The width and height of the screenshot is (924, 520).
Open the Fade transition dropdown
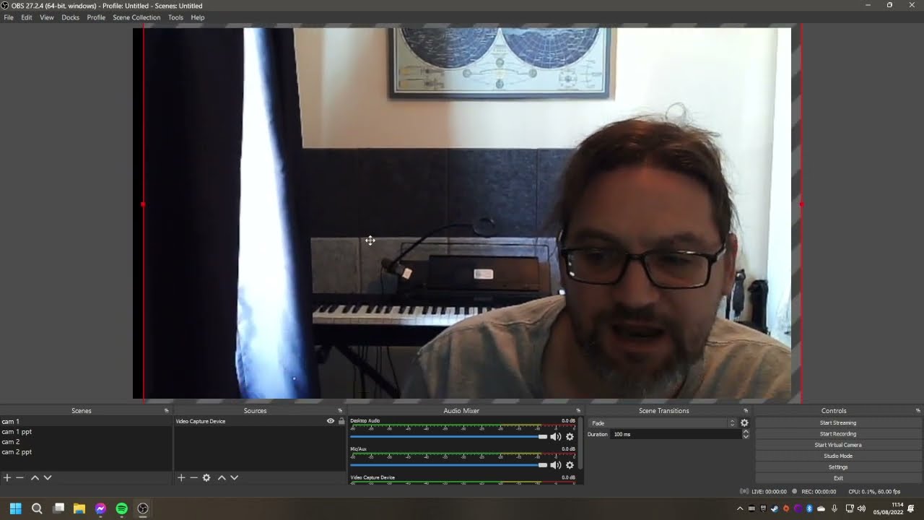coord(662,423)
